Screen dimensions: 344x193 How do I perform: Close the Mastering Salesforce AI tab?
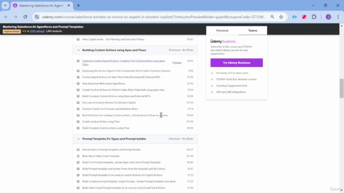click(69, 5)
